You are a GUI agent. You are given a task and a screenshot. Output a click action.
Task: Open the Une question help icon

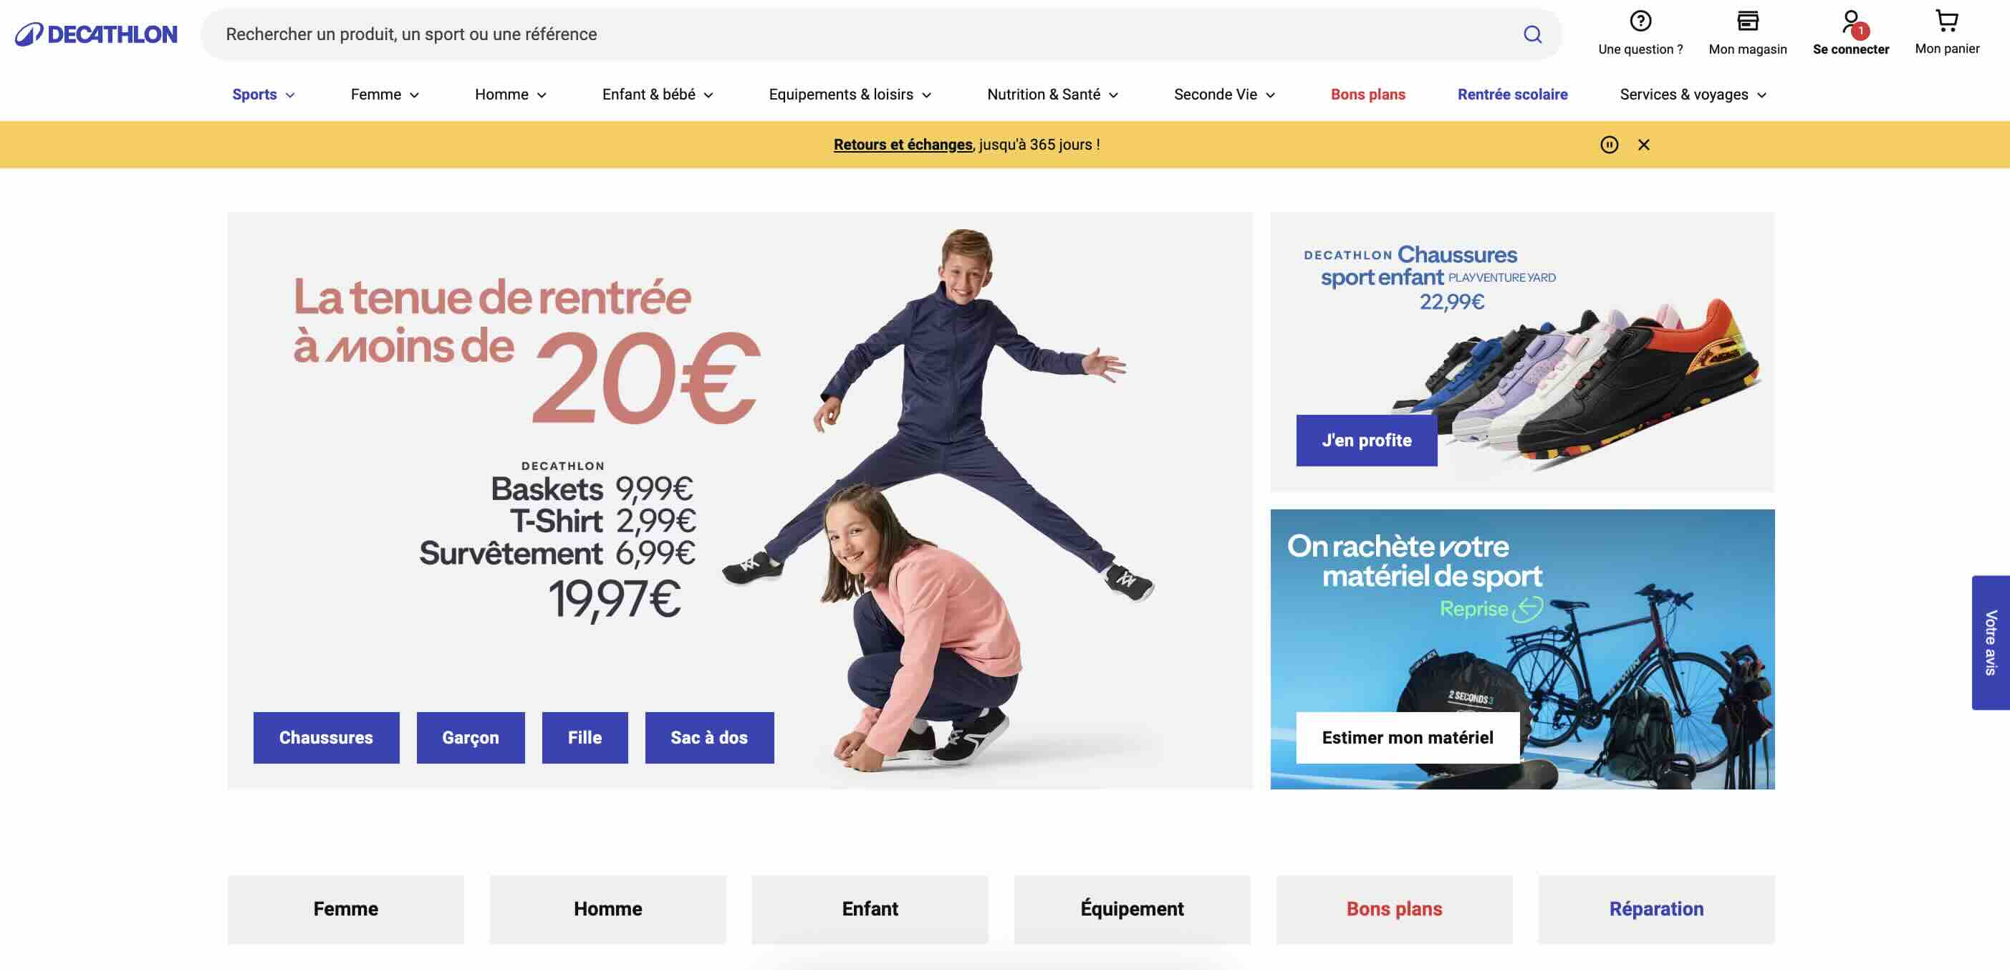click(1640, 21)
